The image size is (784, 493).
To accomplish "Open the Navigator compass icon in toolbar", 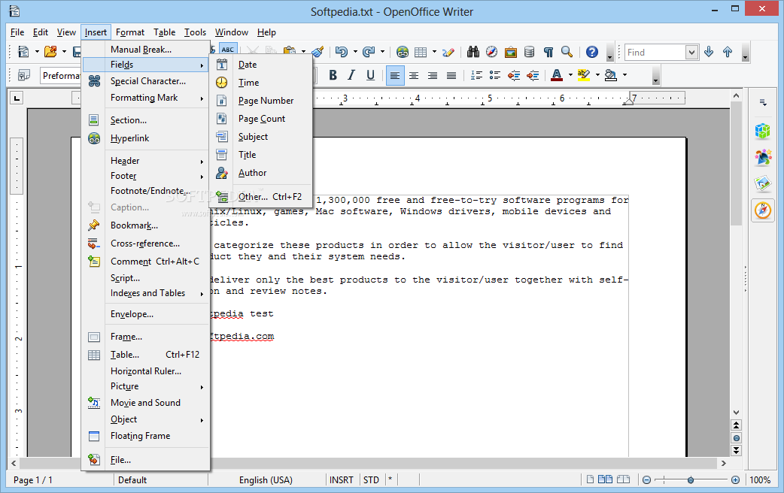I will tap(492, 52).
